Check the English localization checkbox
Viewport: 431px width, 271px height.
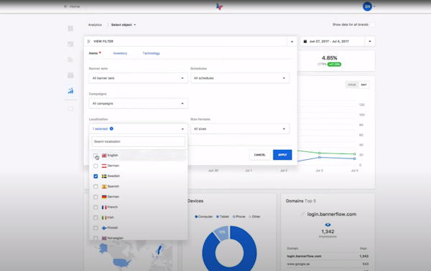pos(96,156)
